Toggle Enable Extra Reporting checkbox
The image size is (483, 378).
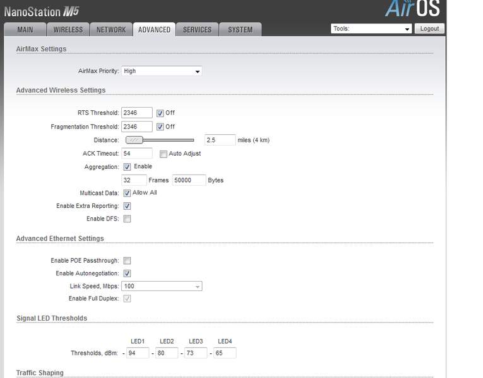point(127,206)
